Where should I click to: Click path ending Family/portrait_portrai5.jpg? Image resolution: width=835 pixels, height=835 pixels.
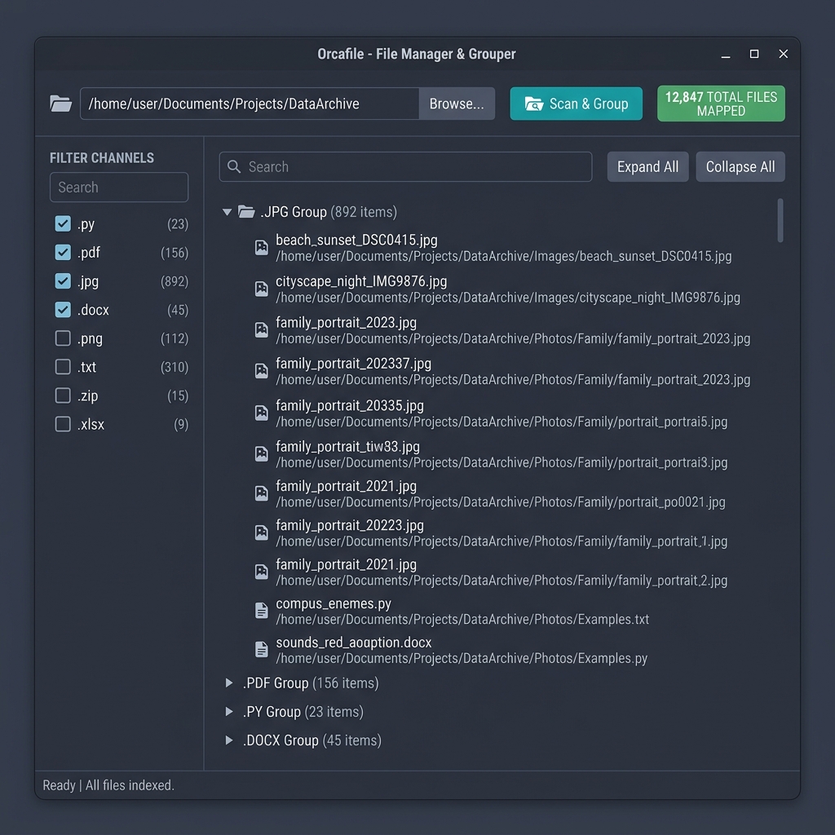coord(501,422)
